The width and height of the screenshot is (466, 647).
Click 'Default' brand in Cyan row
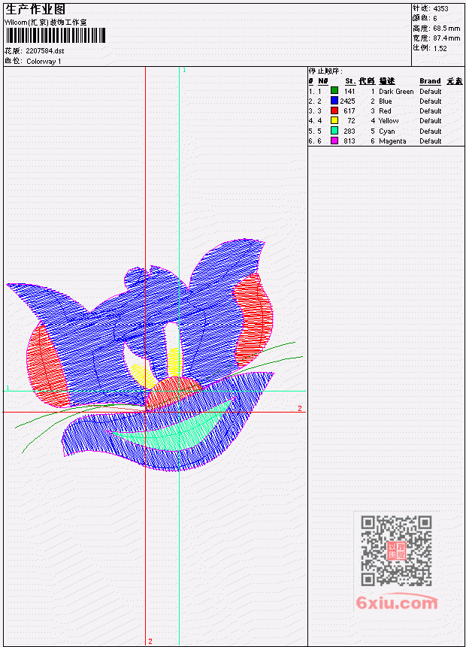pos(431,132)
